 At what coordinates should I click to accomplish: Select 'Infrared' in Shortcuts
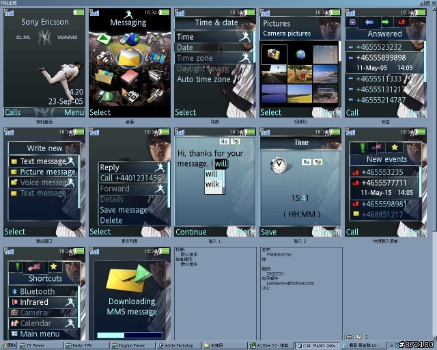(x=43, y=302)
